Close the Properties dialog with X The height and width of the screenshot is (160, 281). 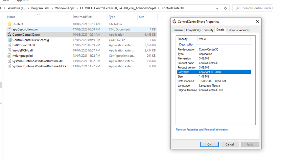coord(257,21)
